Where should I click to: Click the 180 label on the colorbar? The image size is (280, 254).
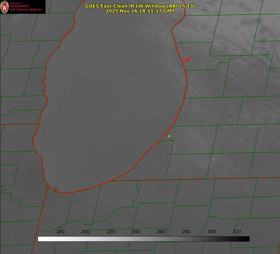click(x=61, y=232)
